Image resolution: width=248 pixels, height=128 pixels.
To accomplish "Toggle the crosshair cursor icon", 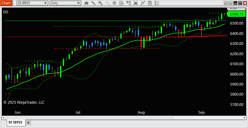I will 114,3.
